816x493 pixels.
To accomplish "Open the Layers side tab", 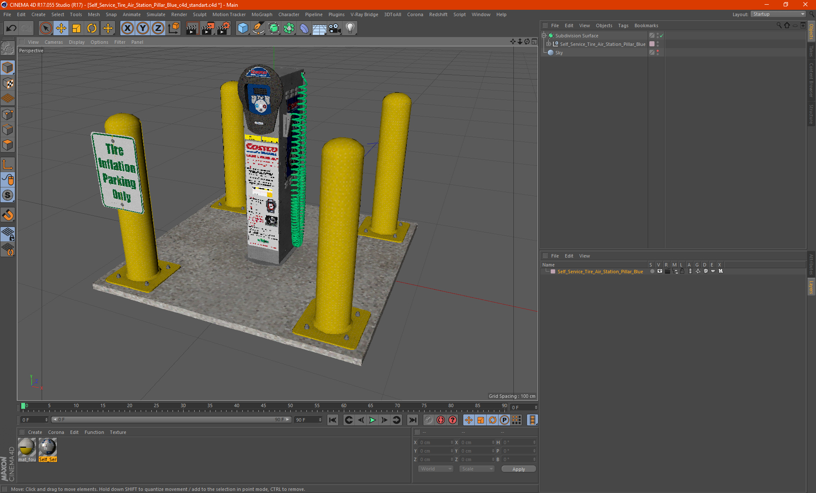I will pyautogui.click(x=811, y=287).
